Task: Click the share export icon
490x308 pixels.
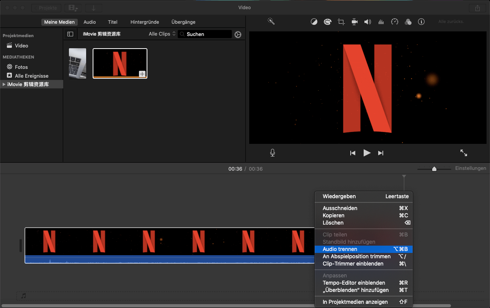Action: tap(477, 8)
